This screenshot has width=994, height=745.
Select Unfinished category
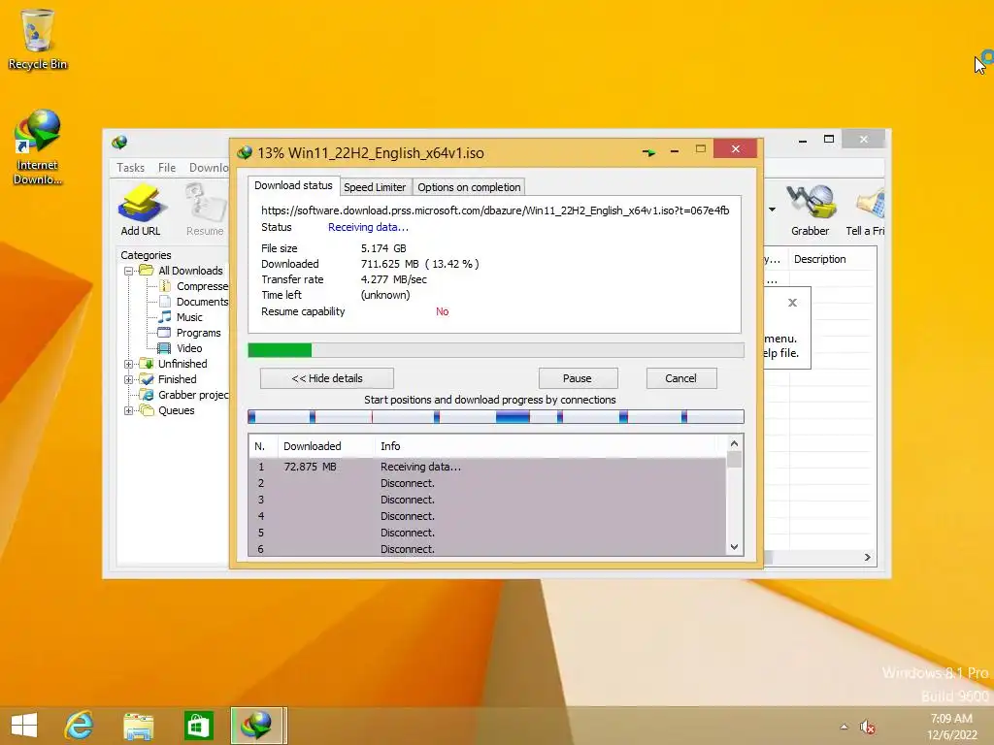click(182, 364)
